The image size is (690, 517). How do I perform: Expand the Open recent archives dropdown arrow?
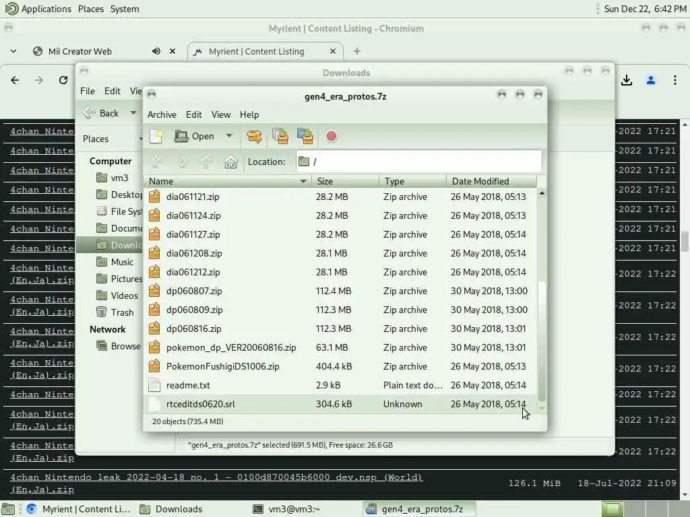pyautogui.click(x=229, y=136)
